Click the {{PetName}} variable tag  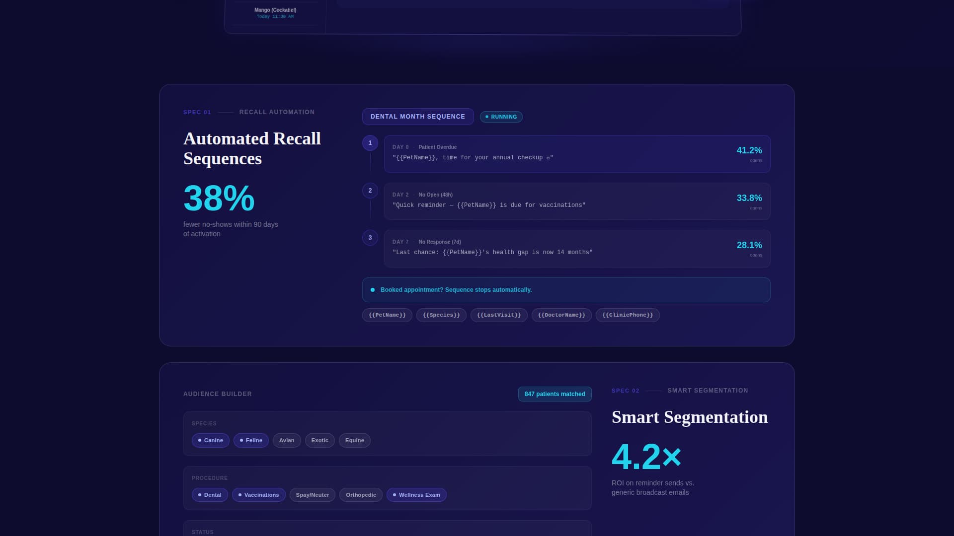[x=387, y=315]
